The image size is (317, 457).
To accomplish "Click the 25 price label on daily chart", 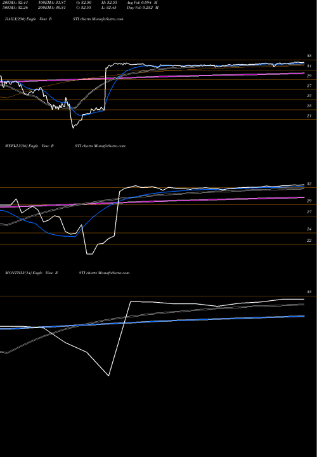I will click(x=309, y=96).
